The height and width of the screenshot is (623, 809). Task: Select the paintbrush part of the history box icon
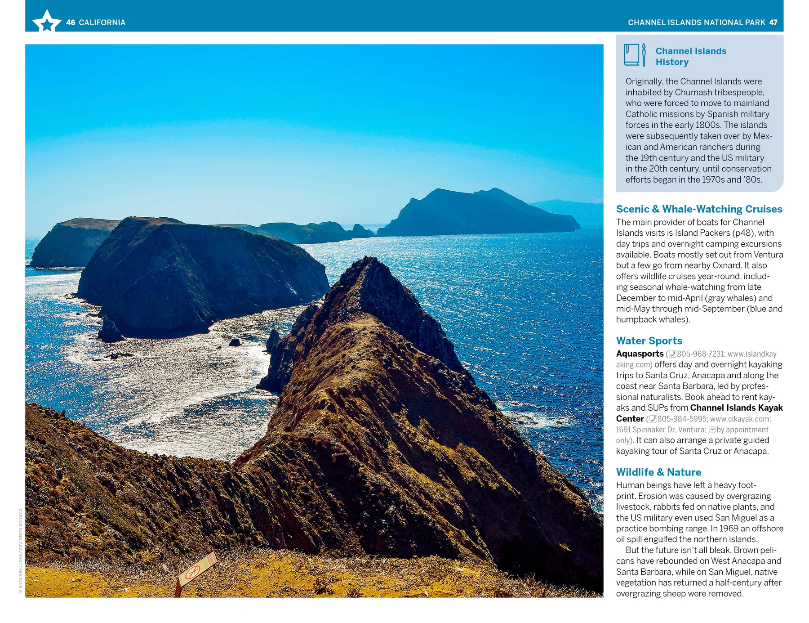pos(644,54)
